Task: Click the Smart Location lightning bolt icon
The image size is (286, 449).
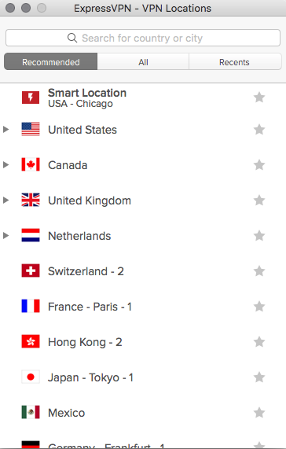Action: coord(31,98)
